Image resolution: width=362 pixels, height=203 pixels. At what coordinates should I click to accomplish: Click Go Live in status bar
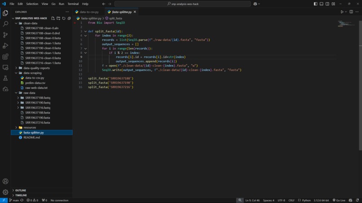[x=339, y=200]
